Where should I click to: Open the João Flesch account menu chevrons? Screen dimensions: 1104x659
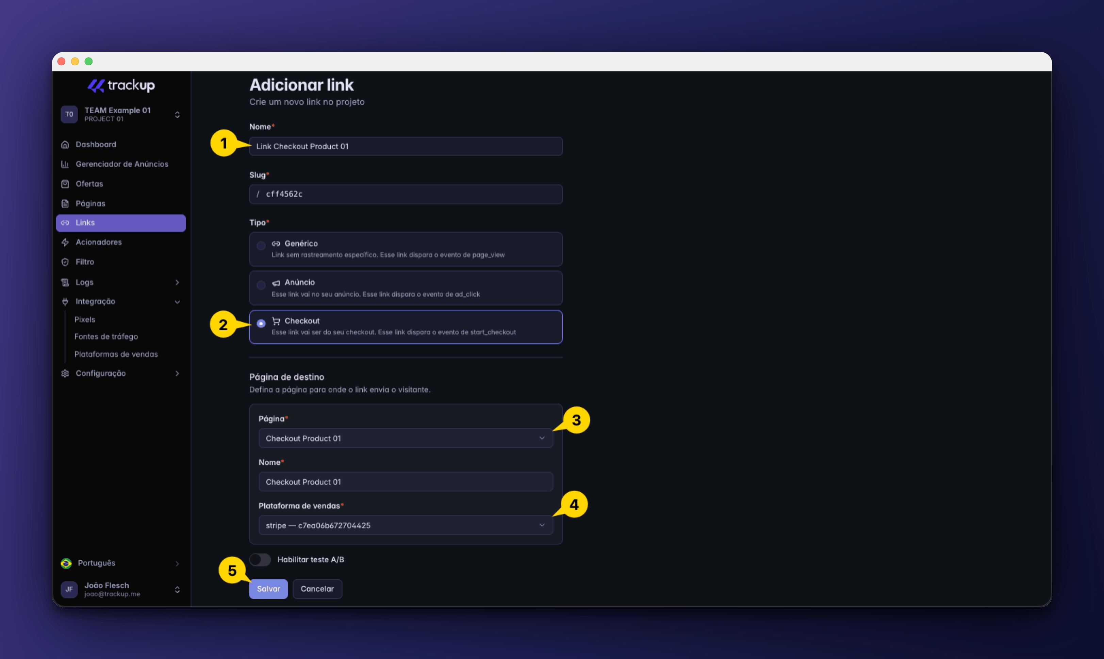(177, 590)
